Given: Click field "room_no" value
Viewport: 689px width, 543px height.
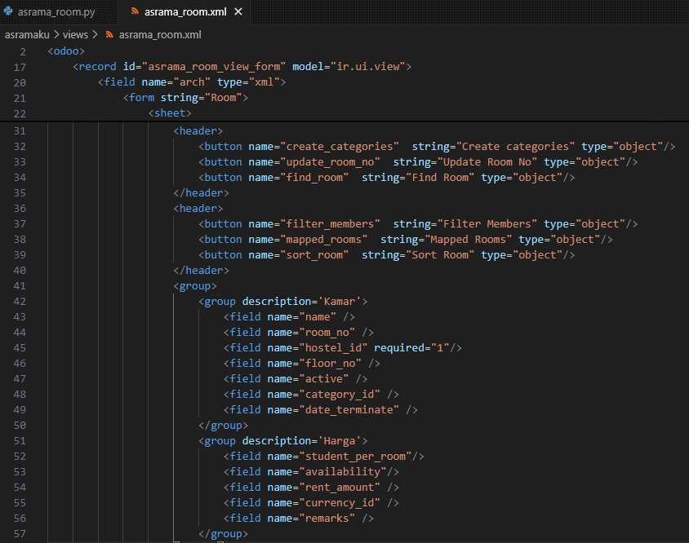Looking at the screenshot, I should click(327, 333).
